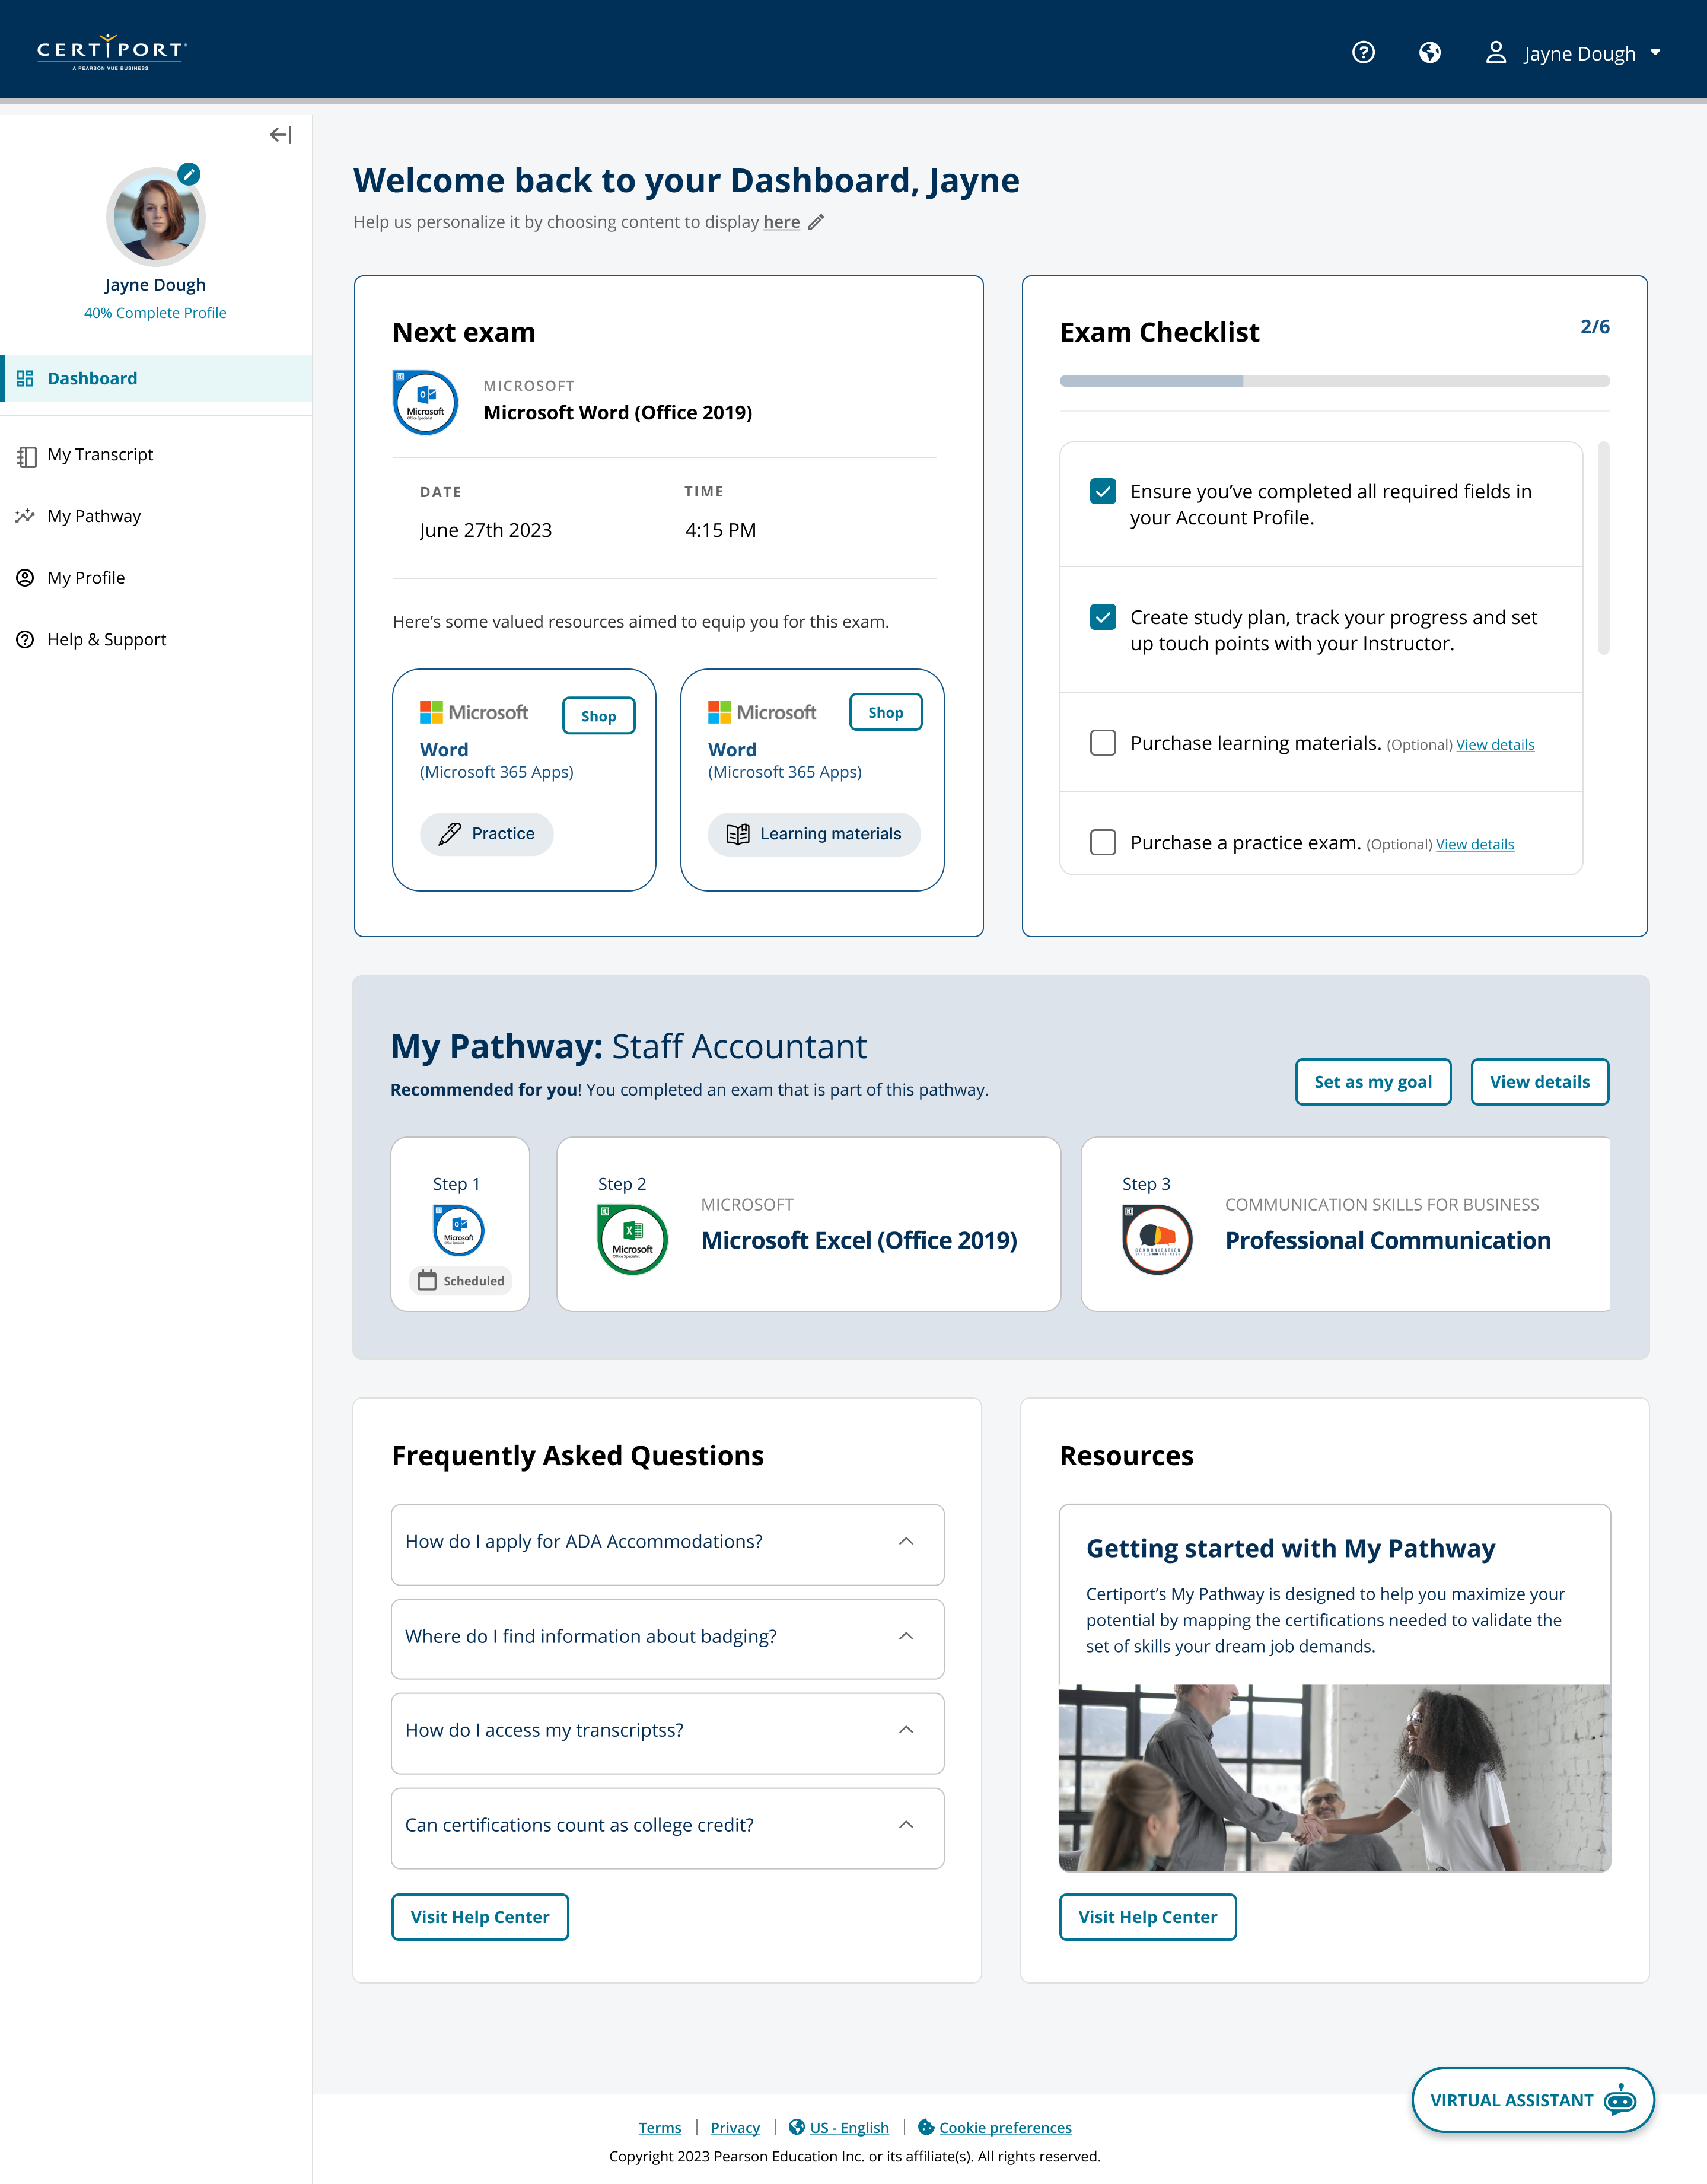Open the Privacy footer link
1707x2184 pixels.
(735, 2128)
